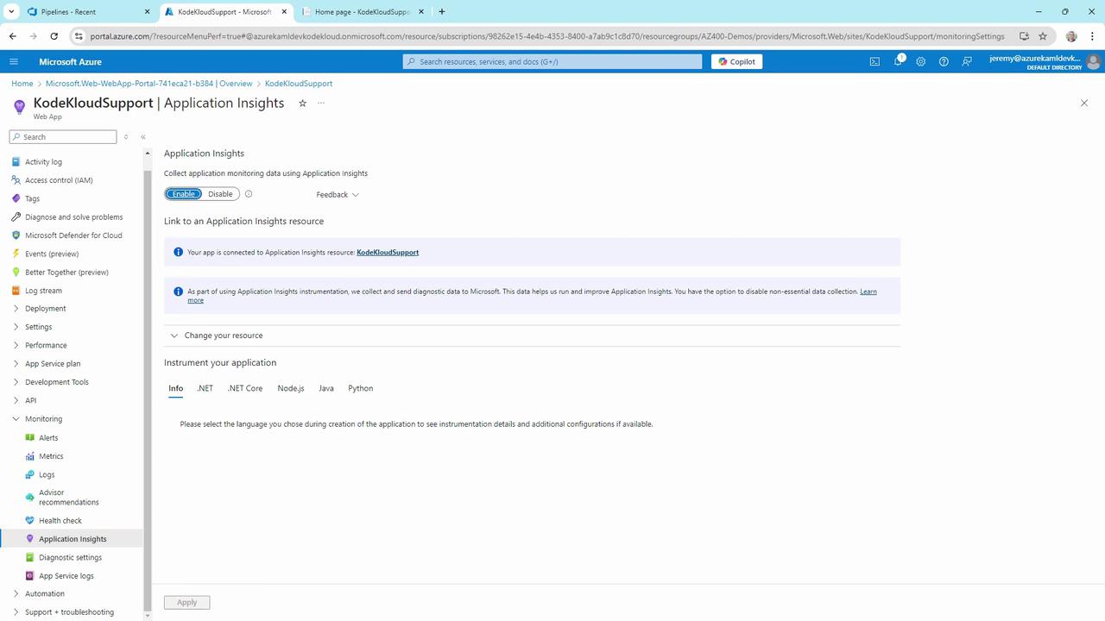Viewport: 1105px width, 621px height.
Task: Open the notifications bell
Action: pos(898,61)
